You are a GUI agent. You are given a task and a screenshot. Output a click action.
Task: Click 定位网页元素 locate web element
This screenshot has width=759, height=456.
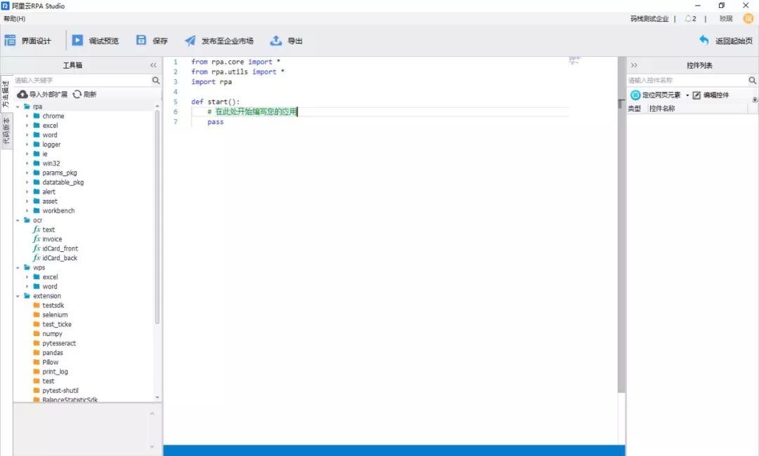click(656, 95)
